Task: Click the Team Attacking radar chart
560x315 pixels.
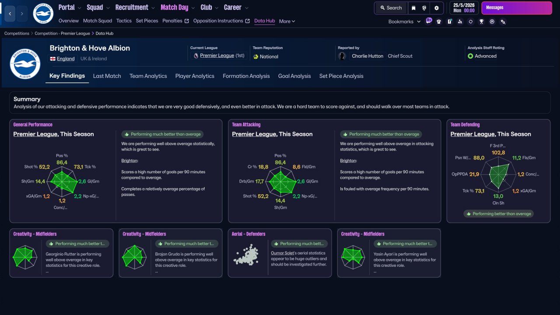Action: click(x=281, y=182)
